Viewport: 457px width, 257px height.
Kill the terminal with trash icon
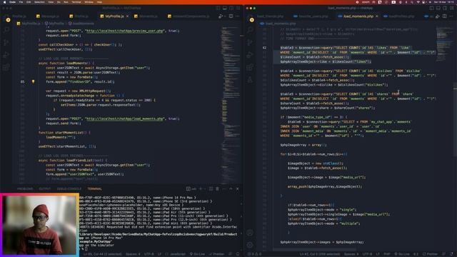[217, 188]
